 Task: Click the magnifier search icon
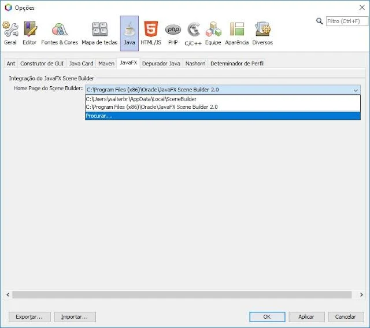(319, 21)
